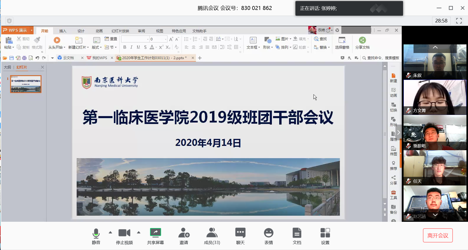Image resolution: width=468 pixels, height=250 pixels.
Task: Open Tencent Meeting settings icon
Action: click(325, 233)
